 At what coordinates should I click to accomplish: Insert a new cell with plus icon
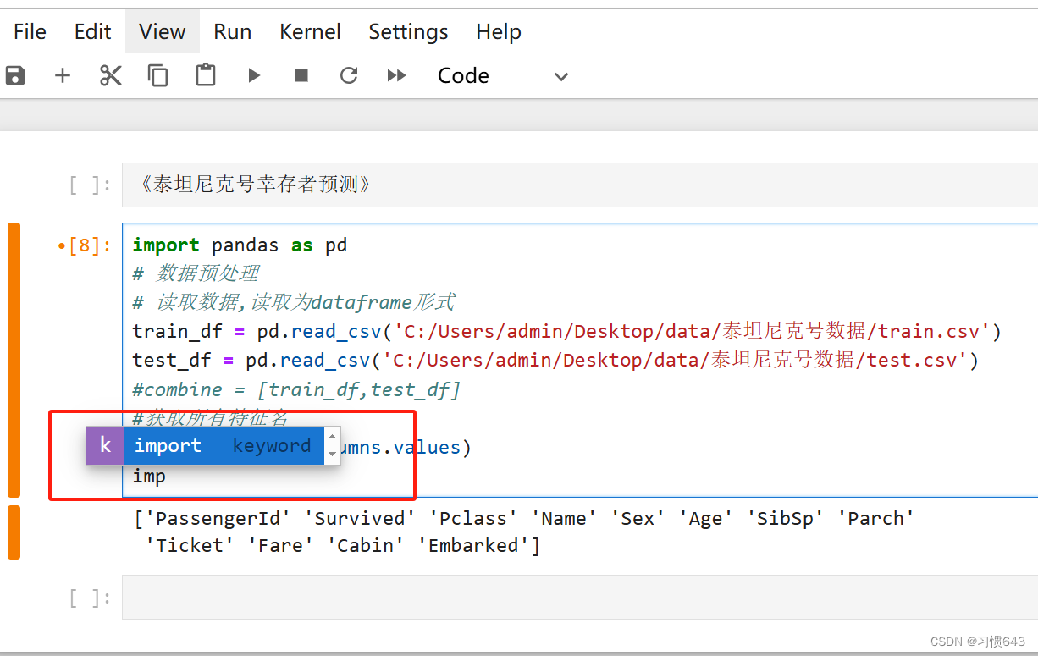pos(63,75)
